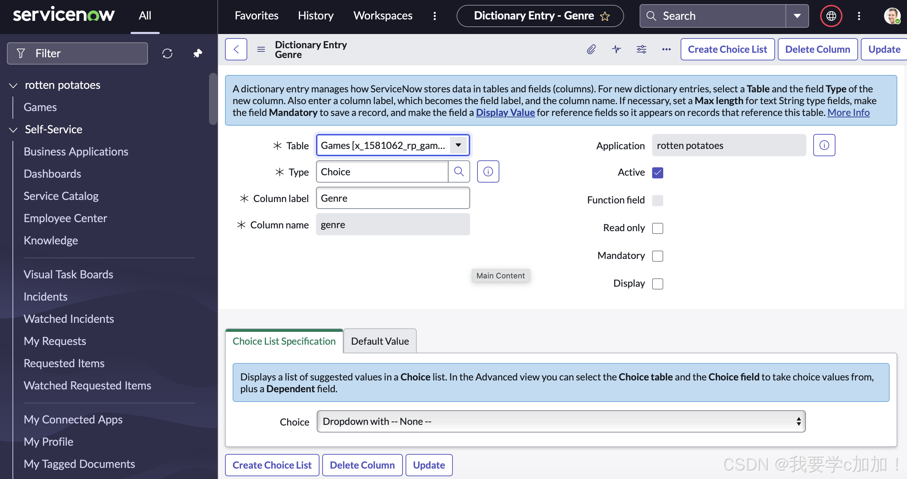Follow the More Info link
Viewport: 907px width, 479px height.
tap(848, 112)
